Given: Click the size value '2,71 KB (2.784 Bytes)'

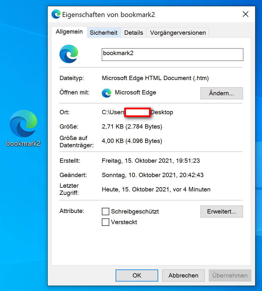Looking at the screenshot, I should (x=132, y=127).
